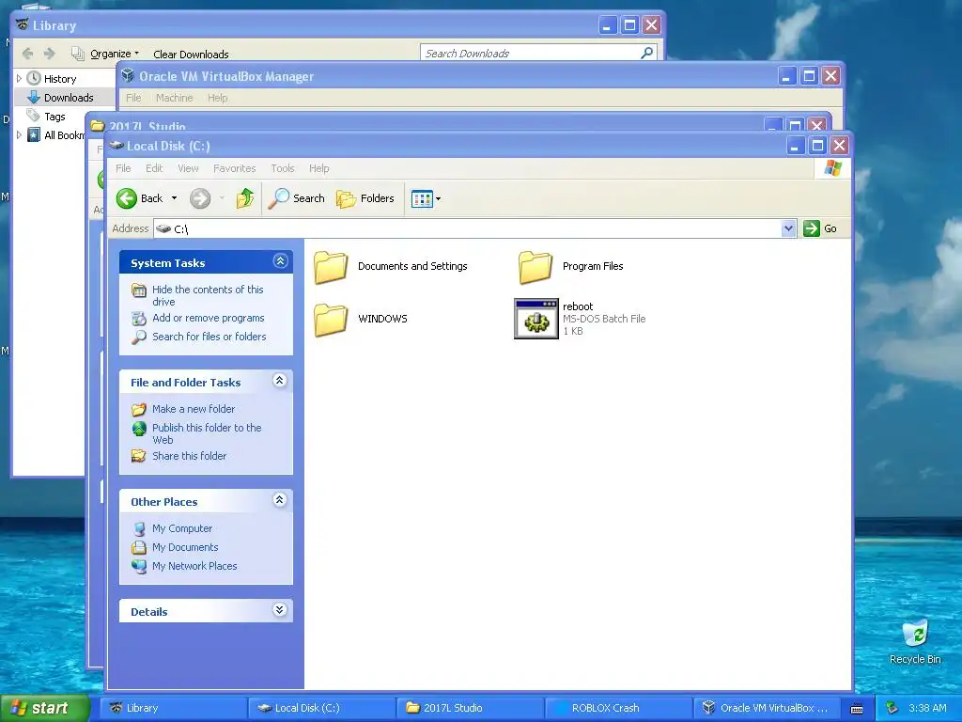Screen dimensions: 962x722
Task: Collapse the File and Folder Tasks panel
Action: pos(280,381)
